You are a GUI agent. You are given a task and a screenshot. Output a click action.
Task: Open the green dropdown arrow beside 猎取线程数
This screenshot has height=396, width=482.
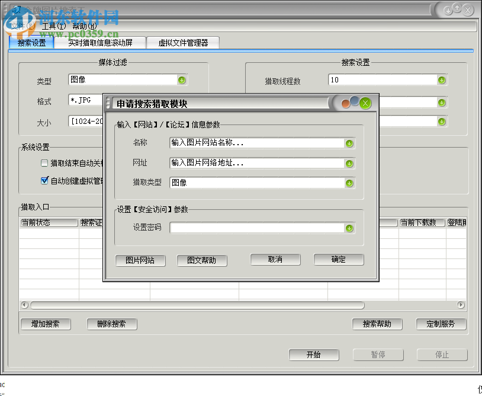point(442,79)
